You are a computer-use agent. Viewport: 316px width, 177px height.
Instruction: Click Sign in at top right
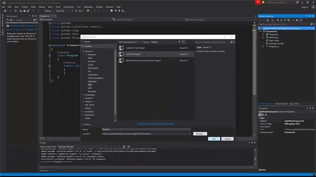[305, 7]
